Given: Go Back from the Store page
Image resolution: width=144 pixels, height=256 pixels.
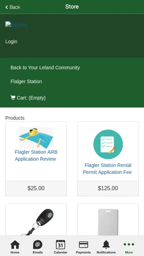Looking at the screenshot, I should (x=13, y=7).
